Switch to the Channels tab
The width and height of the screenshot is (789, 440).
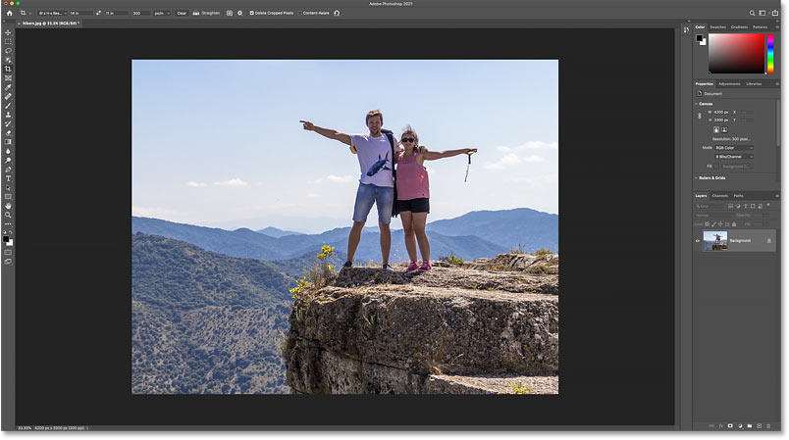coord(720,196)
